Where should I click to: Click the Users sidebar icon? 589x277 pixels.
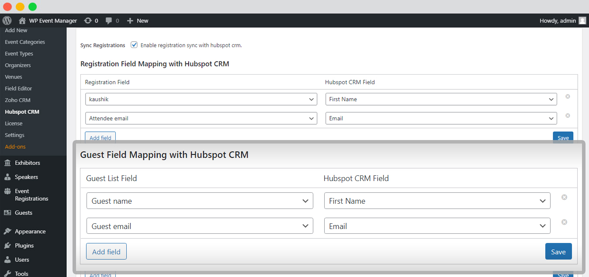(7, 260)
